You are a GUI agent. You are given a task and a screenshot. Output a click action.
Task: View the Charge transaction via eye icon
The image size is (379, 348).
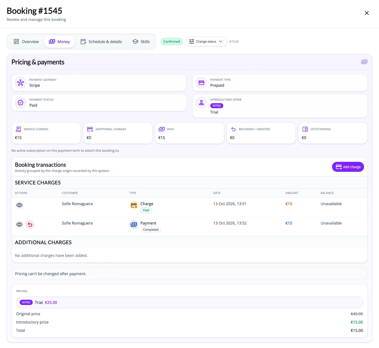coord(19,205)
